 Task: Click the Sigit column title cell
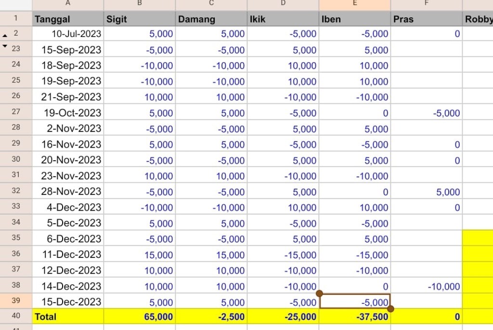pyautogui.click(x=139, y=19)
